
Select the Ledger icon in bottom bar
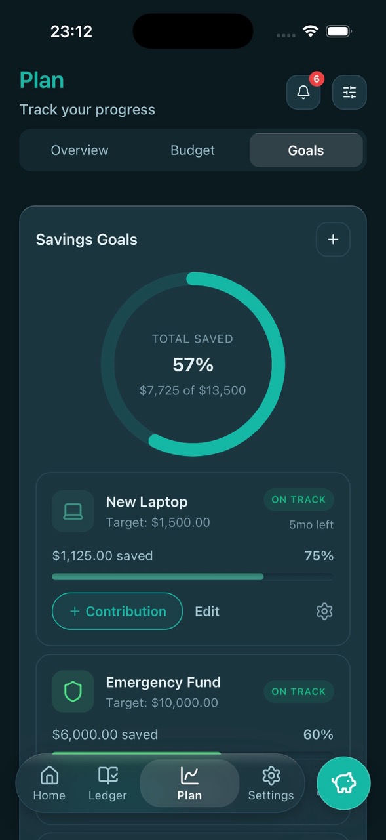click(x=107, y=783)
